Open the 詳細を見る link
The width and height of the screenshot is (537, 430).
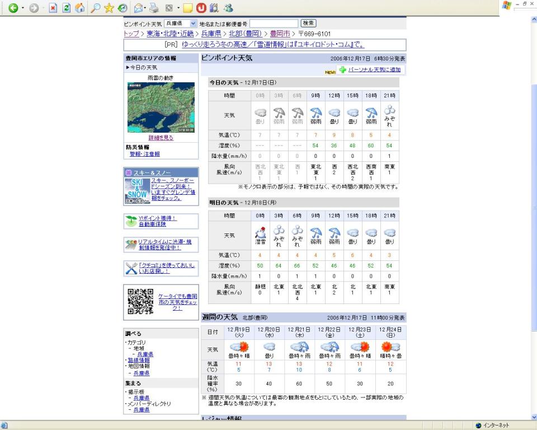point(161,138)
